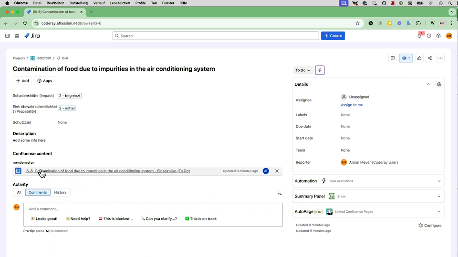The image size is (458, 257).
Task: Click the reporter Armin Meyer (Coderay User)
Action: tap(369, 162)
